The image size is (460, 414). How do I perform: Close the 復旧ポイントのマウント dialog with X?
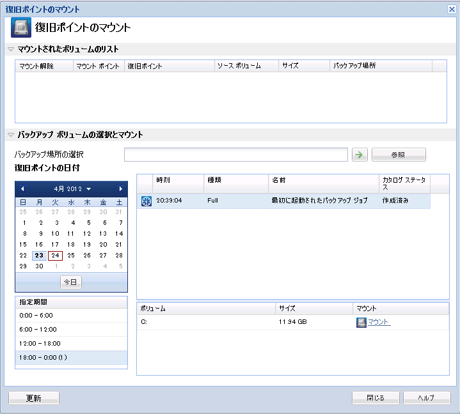(x=451, y=9)
